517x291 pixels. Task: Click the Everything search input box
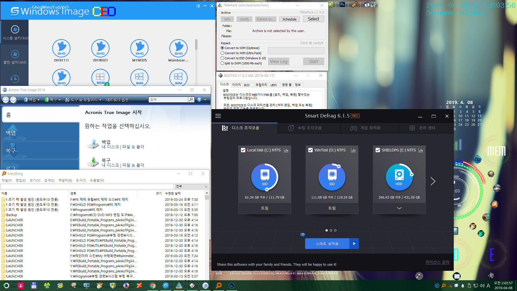[87, 186]
